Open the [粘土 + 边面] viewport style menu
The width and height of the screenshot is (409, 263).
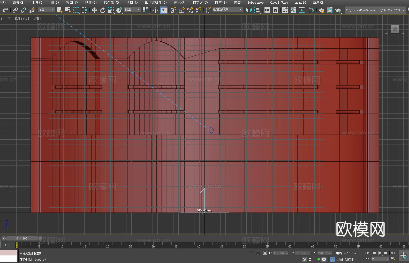32,19
